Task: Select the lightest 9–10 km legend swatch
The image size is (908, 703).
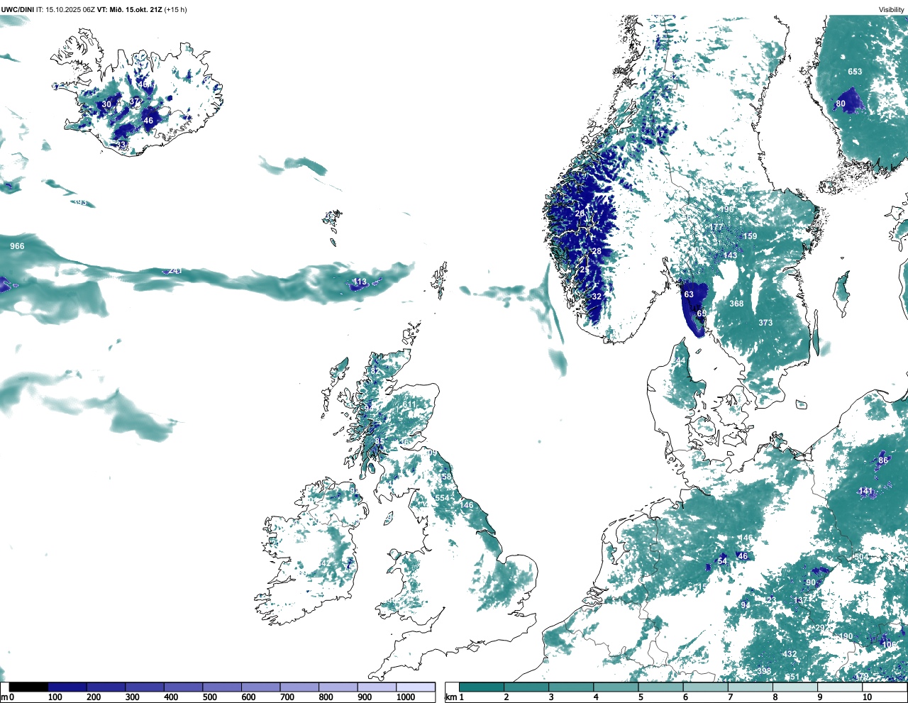Action: pyautogui.click(x=841, y=687)
